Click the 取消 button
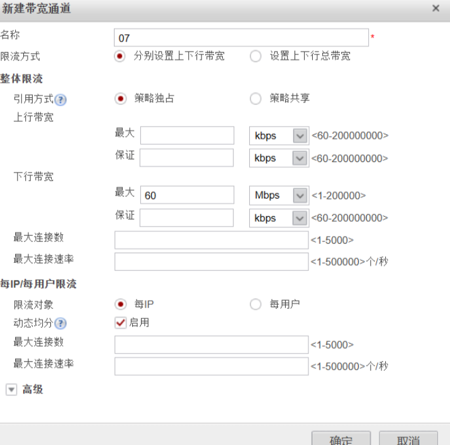 point(408,439)
